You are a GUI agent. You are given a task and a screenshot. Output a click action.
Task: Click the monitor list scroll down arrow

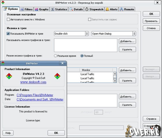tap(115, 81)
